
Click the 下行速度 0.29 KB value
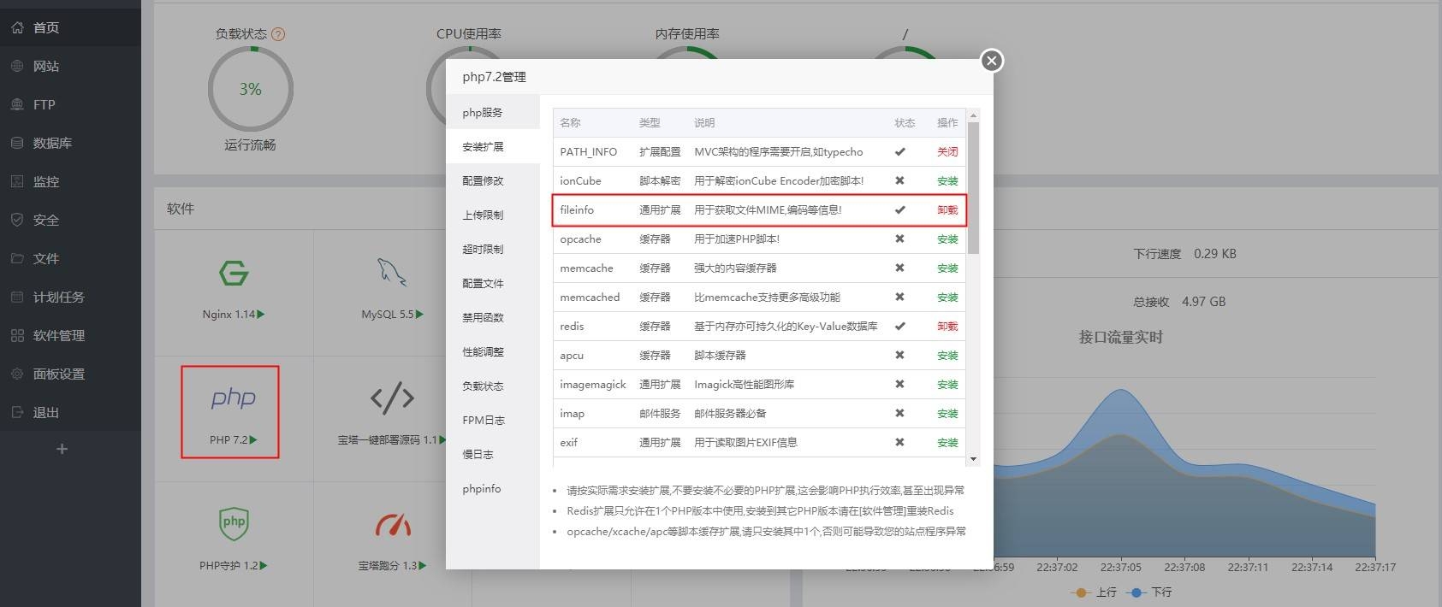(x=1214, y=254)
